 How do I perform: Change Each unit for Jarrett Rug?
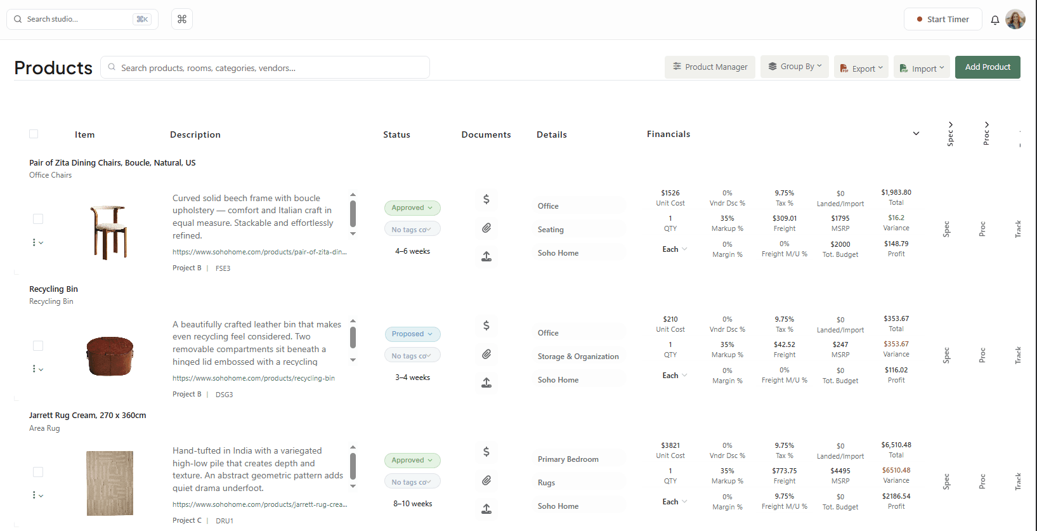pos(675,502)
